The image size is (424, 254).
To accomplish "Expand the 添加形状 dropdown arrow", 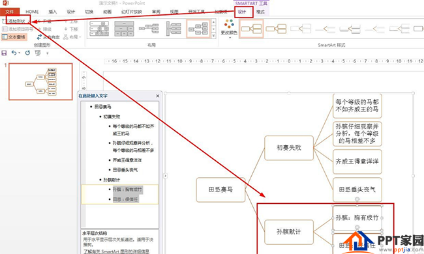I will click(x=29, y=21).
